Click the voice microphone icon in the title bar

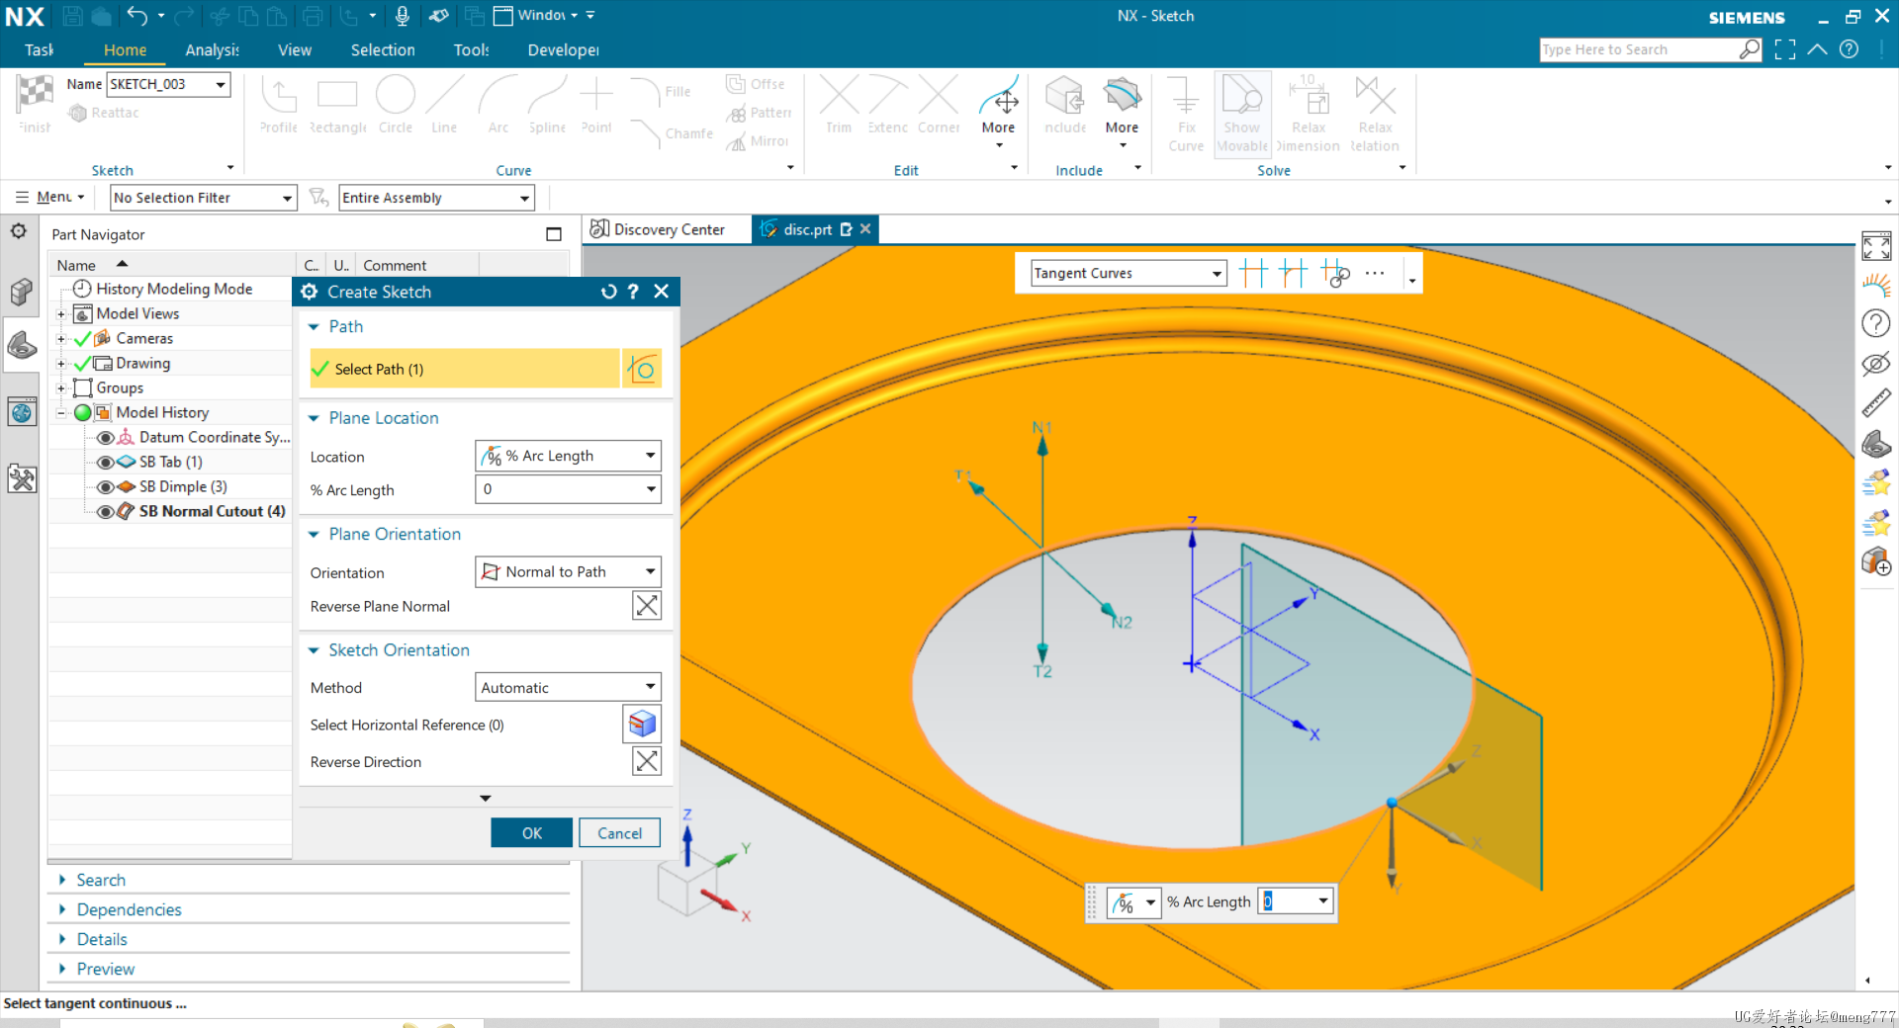(402, 16)
